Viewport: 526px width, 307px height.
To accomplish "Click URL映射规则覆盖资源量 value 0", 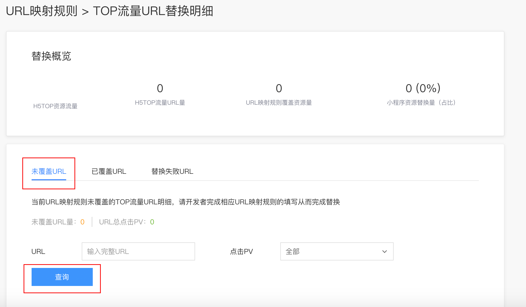I will (x=279, y=88).
